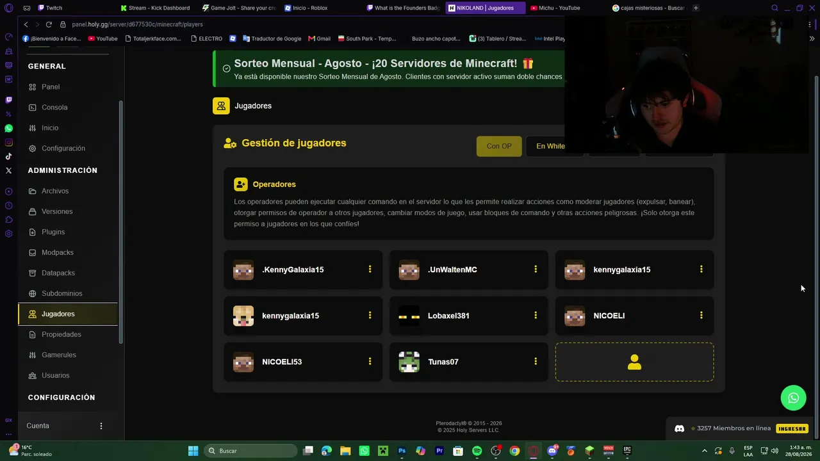Open a new browser tab
The width and height of the screenshot is (820, 461).
click(696, 8)
